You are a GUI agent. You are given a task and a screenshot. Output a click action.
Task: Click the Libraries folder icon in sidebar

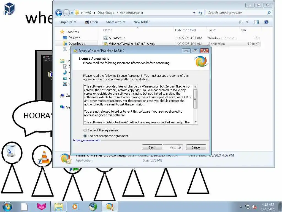pyautogui.click(x=62, y=61)
